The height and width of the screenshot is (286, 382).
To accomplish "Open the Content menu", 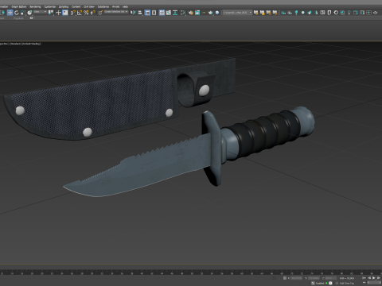I will (76, 6).
